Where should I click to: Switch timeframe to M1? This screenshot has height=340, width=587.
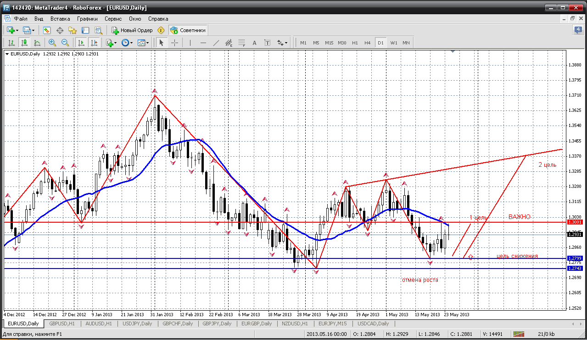click(303, 43)
